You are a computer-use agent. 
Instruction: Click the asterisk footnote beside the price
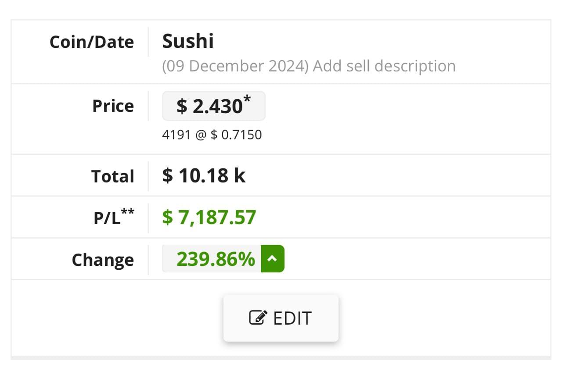click(x=248, y=99)
